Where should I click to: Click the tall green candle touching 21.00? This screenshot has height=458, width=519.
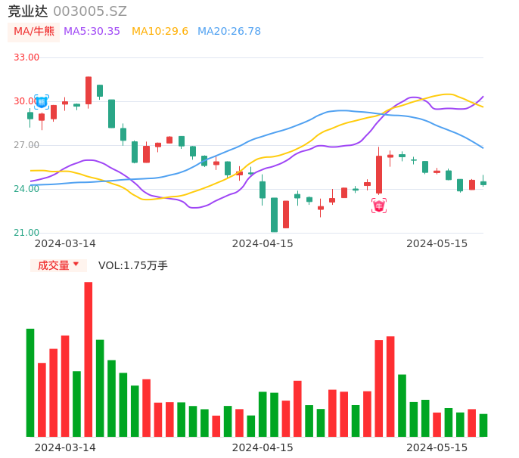pyautogui.click(x=274, y=215)
